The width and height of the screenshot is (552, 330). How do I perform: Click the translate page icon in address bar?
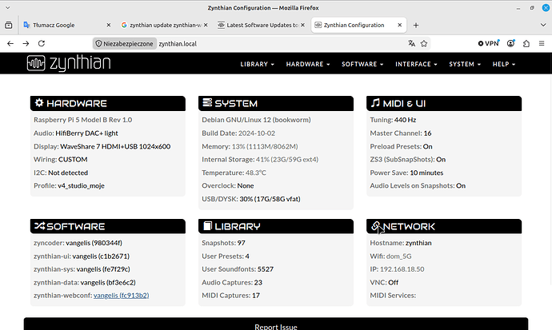[x=411, y=44]
